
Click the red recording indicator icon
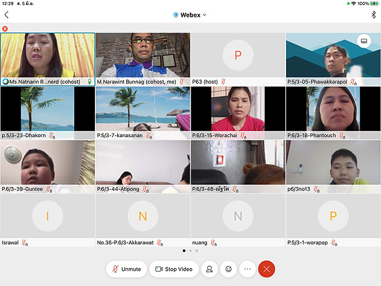pos(5,28)
